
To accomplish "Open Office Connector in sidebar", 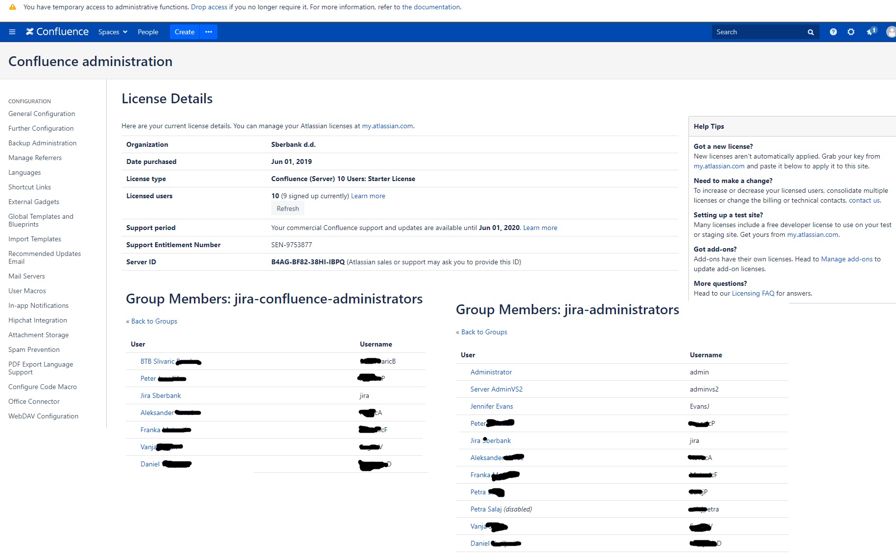I will 34,401.
